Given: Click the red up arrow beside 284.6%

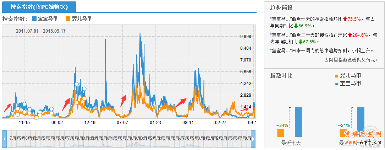Looking at the screenshot, I should (350, 35).
